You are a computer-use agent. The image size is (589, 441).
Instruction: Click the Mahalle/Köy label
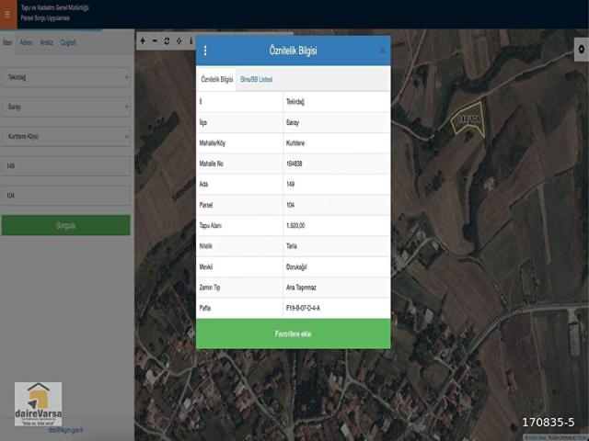(213, 143)
